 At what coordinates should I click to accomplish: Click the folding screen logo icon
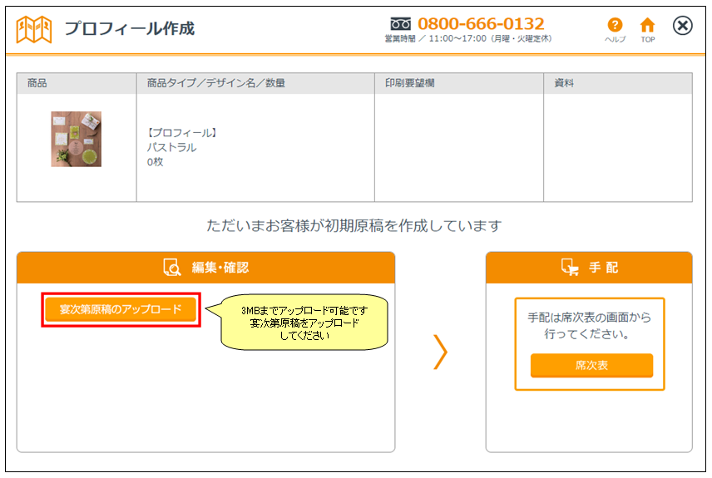tap(34, 28)
